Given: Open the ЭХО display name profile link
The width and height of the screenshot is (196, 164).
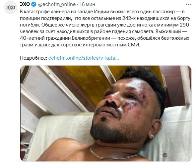Looking at the screenshot, I should tap(25, 4).
